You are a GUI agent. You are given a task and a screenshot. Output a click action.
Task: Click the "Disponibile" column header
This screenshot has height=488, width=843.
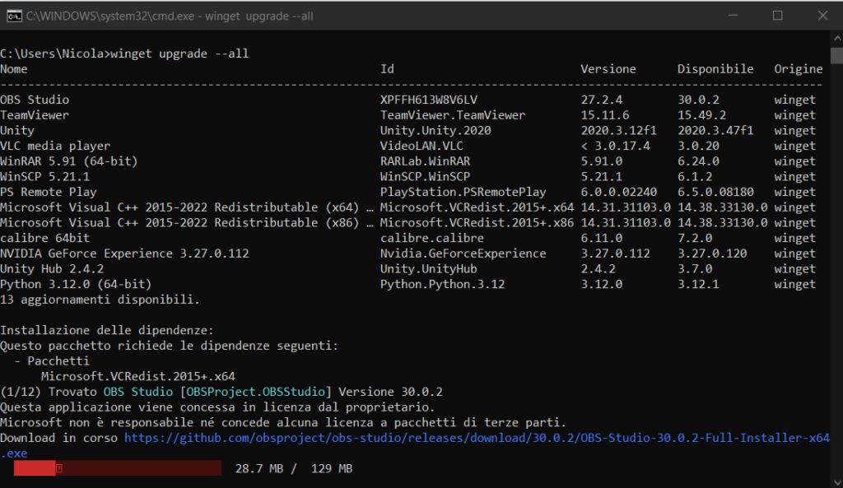(715, 69)
